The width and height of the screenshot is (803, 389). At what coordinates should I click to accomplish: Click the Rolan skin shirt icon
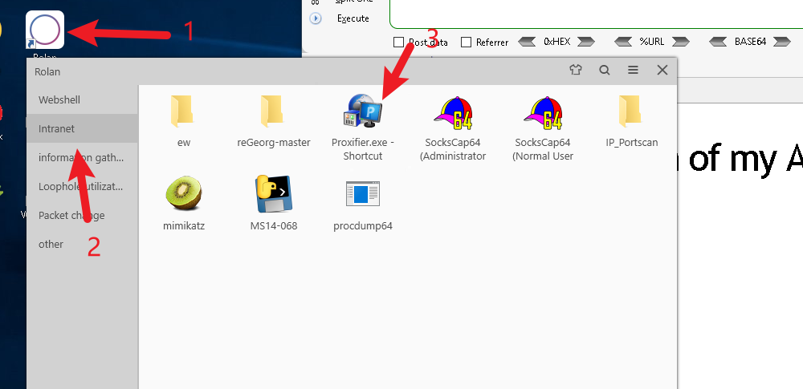coord(575,71)
